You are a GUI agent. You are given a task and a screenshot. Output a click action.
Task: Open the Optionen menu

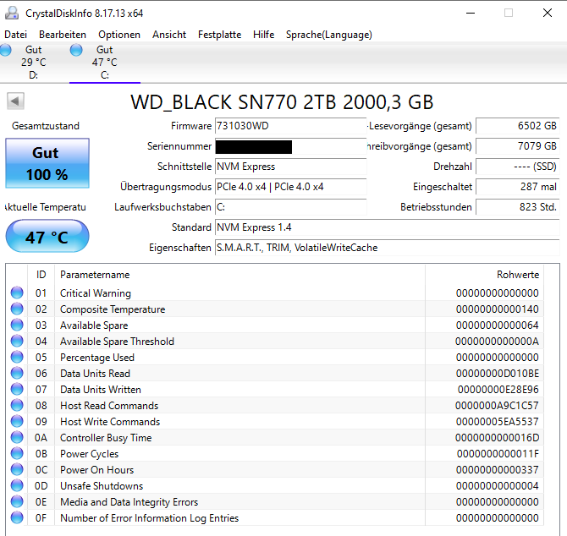(x=119, y=35)
